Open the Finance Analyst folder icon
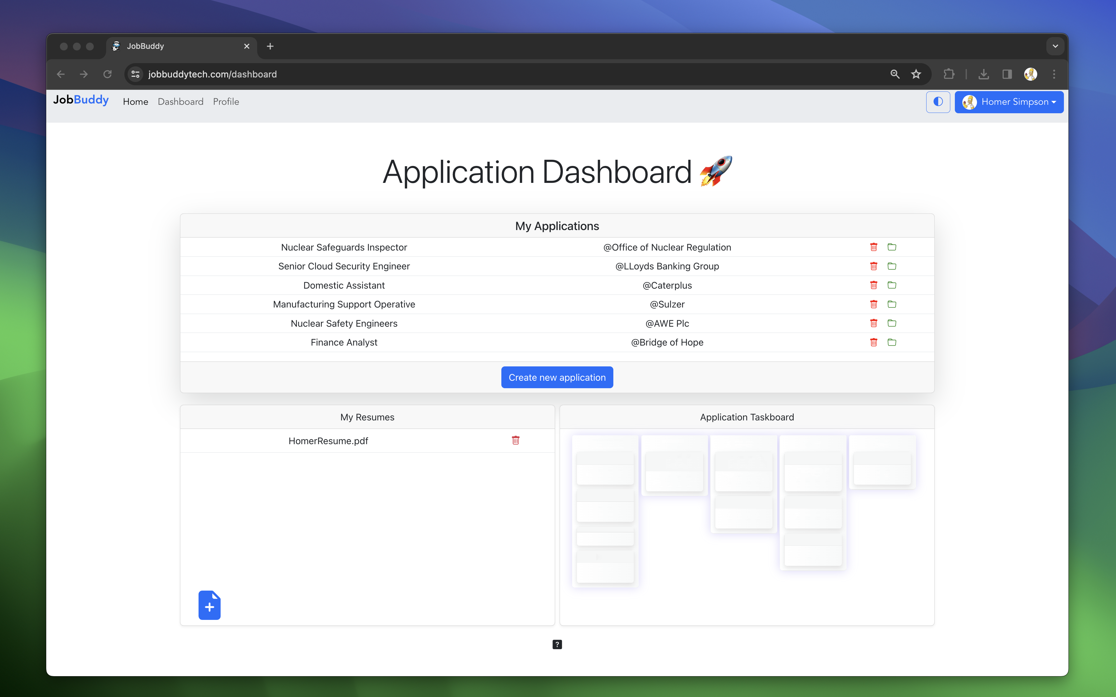 pyautogui.click(x=891, y=342)
